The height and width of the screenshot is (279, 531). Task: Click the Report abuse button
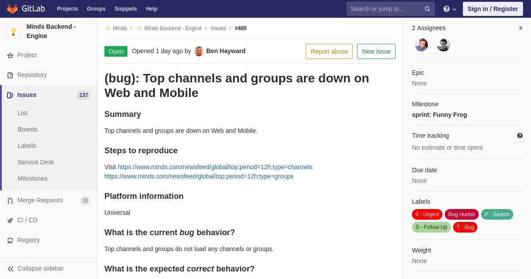(329, 51)
